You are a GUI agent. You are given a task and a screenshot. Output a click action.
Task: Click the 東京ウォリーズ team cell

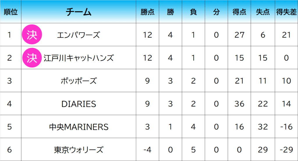pyautogui.click(x=79, y=150)
